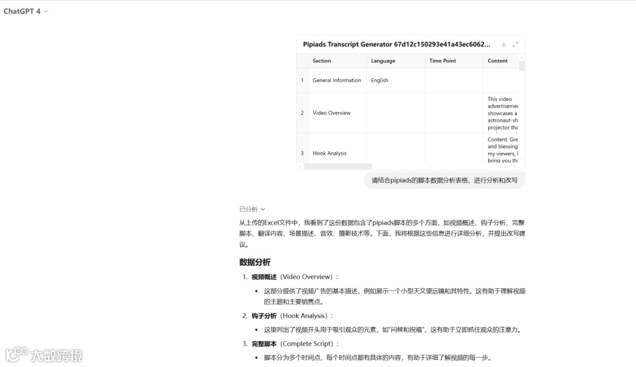Click the vertical scrollbar of the table preview
636x367 pixels.
tap(522, 66)
